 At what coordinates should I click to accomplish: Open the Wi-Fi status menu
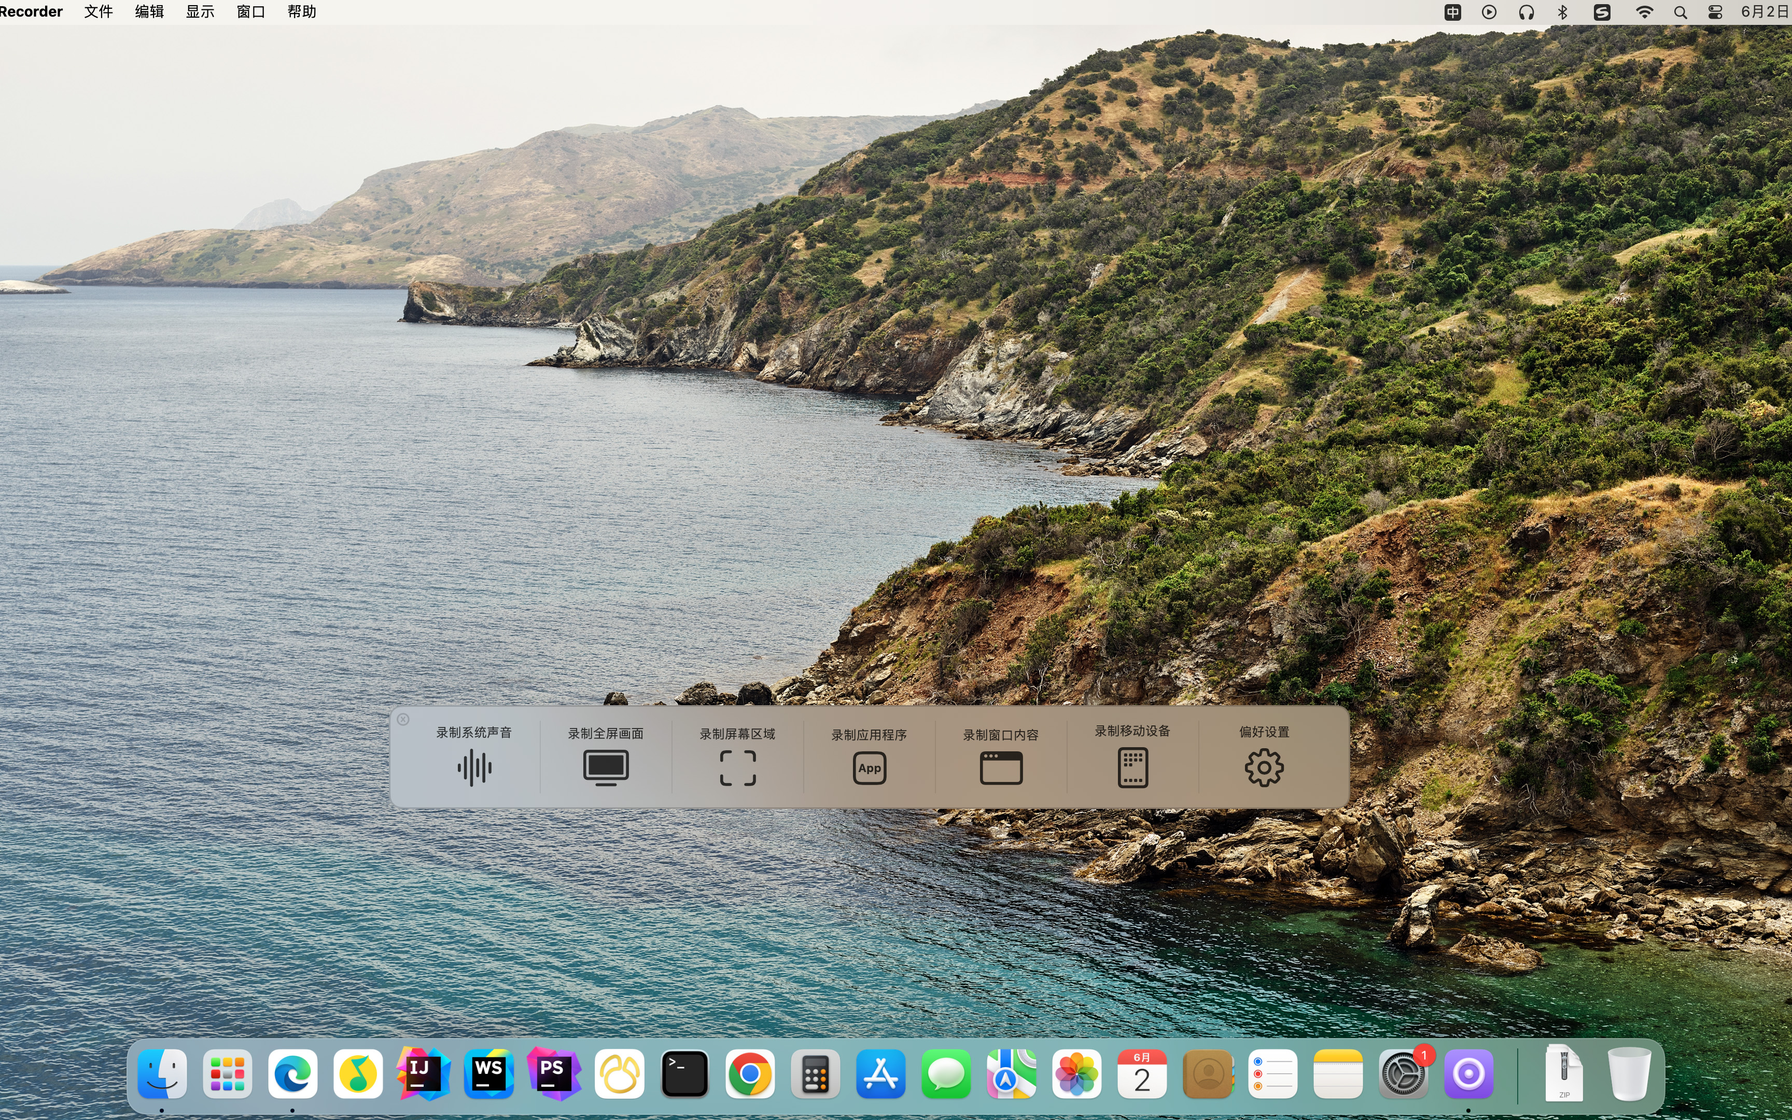point(1644,12)
